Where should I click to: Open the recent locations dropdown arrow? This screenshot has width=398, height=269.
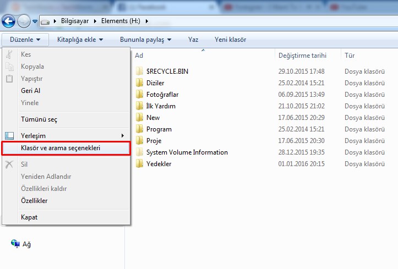pyautogui.click(x=35, y=21)
